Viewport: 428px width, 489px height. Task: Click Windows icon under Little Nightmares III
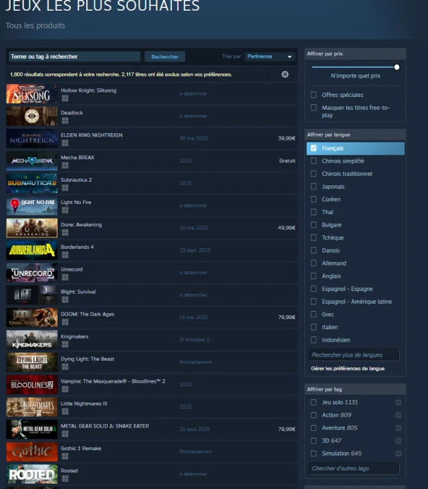tap(65, 411)
